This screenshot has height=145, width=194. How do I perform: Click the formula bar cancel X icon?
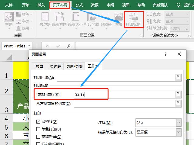point(47,46)
